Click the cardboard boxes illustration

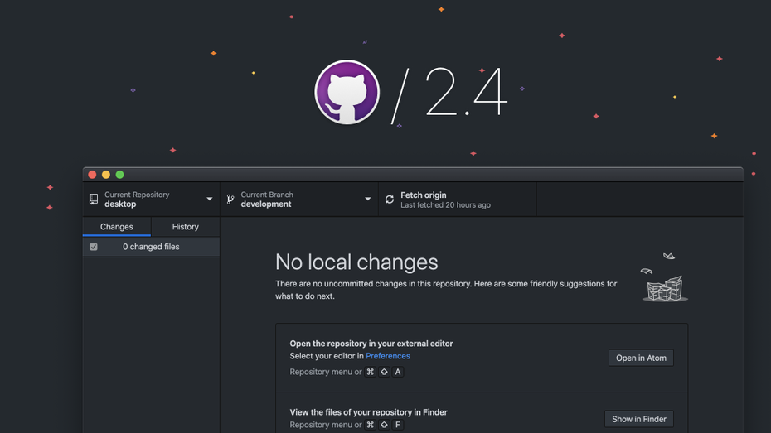click(665, 288)
